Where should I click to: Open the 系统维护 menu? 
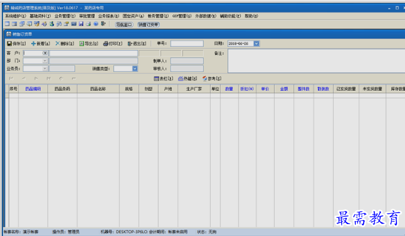[x=15, y=16]
